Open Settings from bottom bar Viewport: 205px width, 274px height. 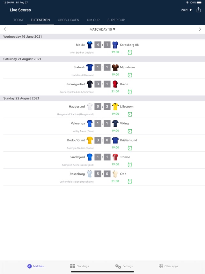coord(124,266)
